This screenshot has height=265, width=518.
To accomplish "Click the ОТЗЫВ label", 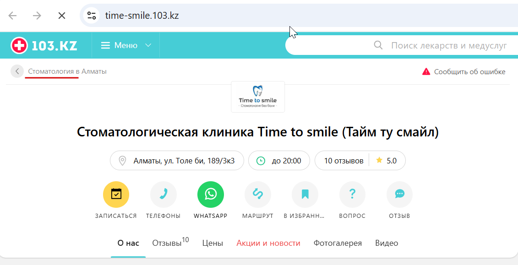I will 399,216.
